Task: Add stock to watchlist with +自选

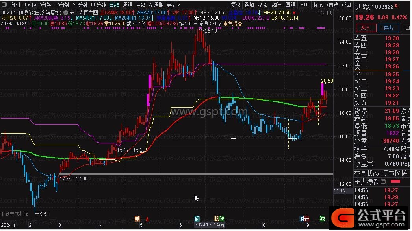Action: click(x=332, y=5)
